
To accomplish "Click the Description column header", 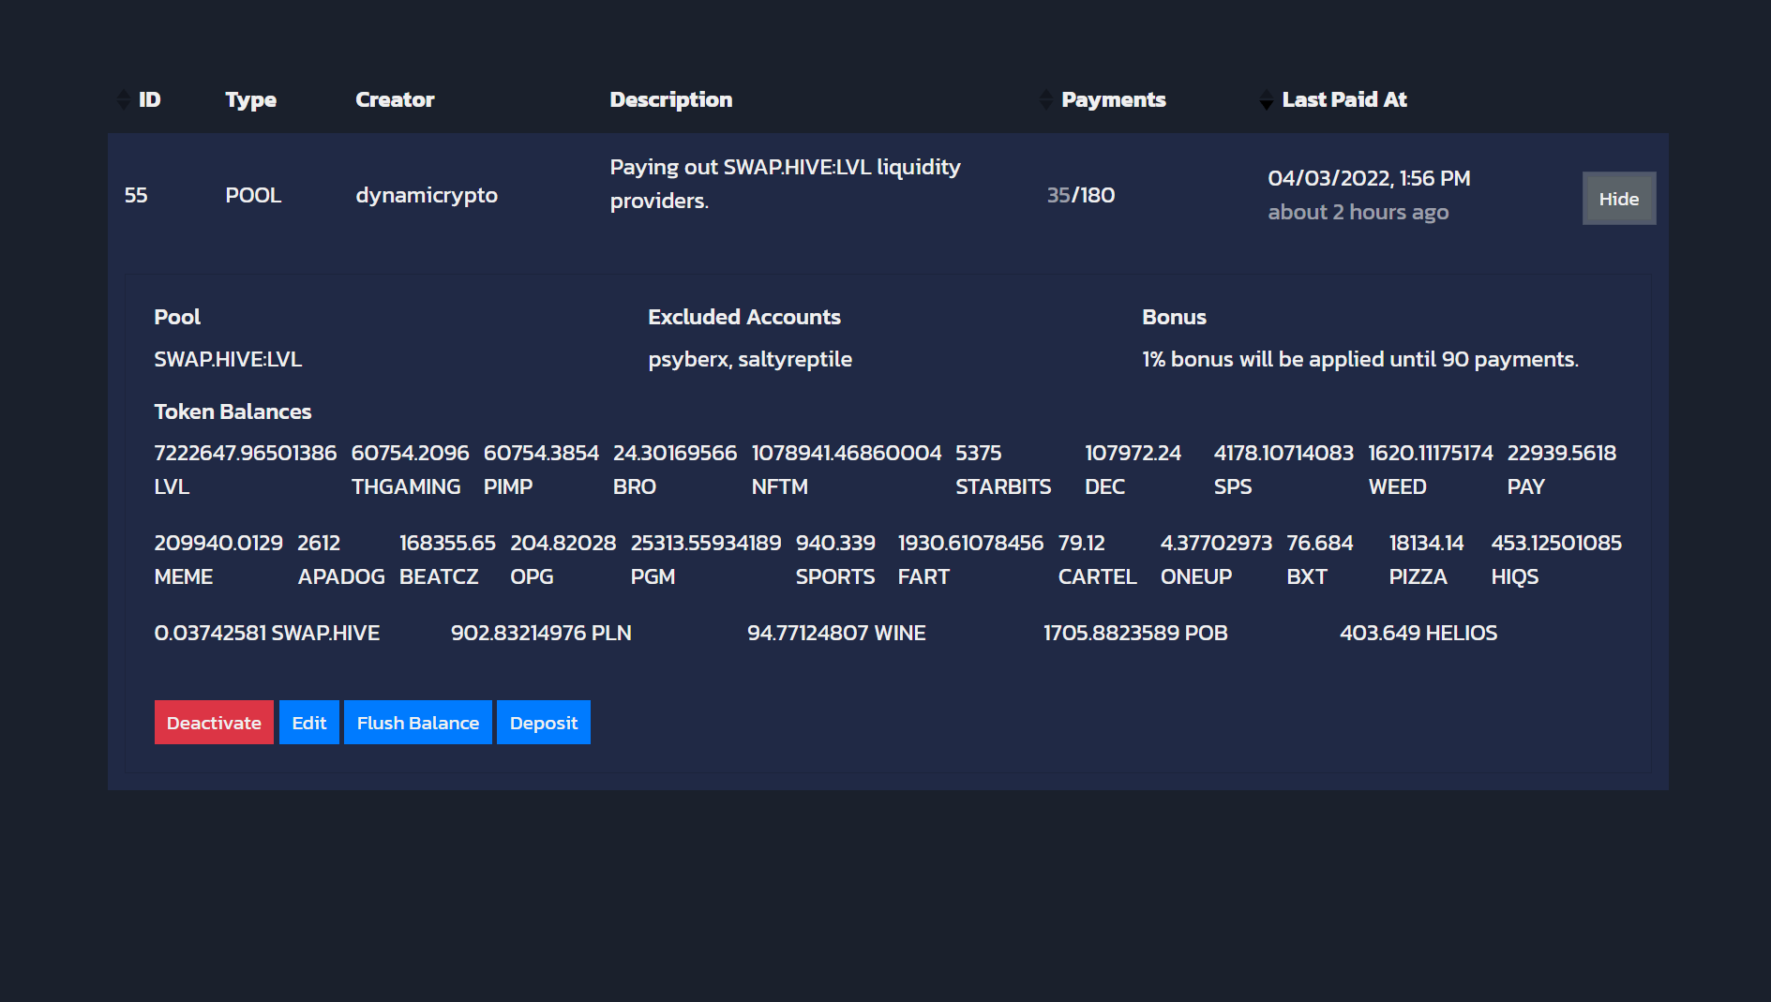I will pyautogui.click(x=670, y=99).
